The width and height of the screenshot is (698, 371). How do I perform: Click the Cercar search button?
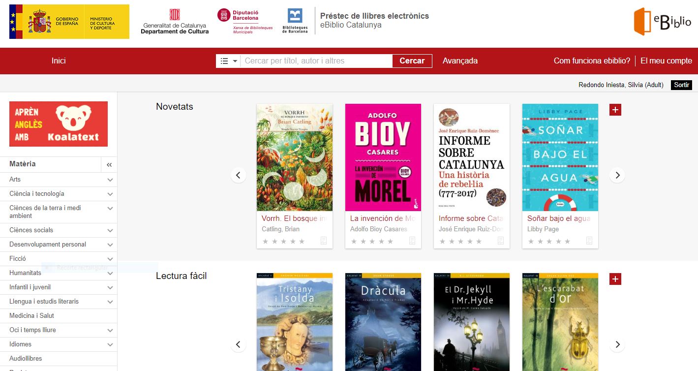click(412, 61)
